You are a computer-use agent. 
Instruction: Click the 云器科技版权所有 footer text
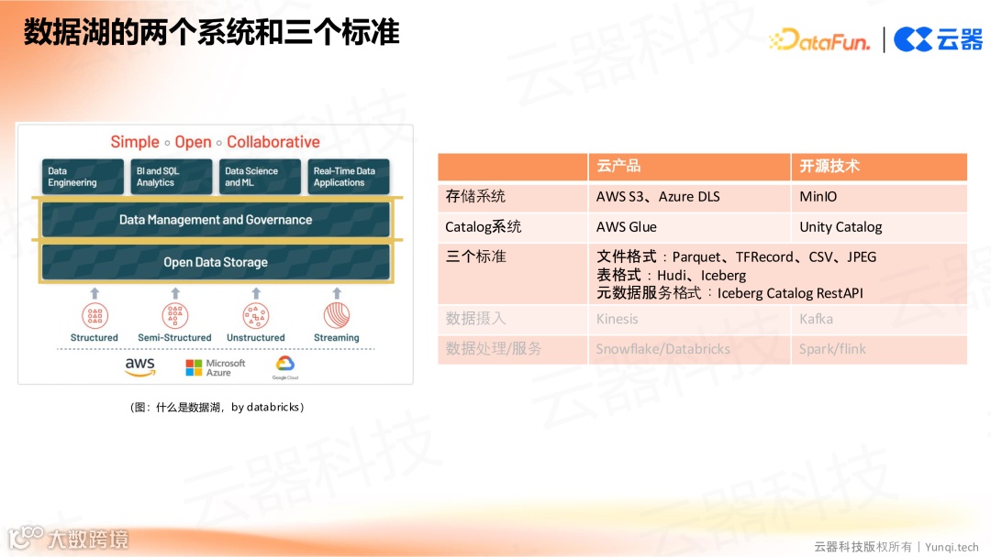click(863, 547)
